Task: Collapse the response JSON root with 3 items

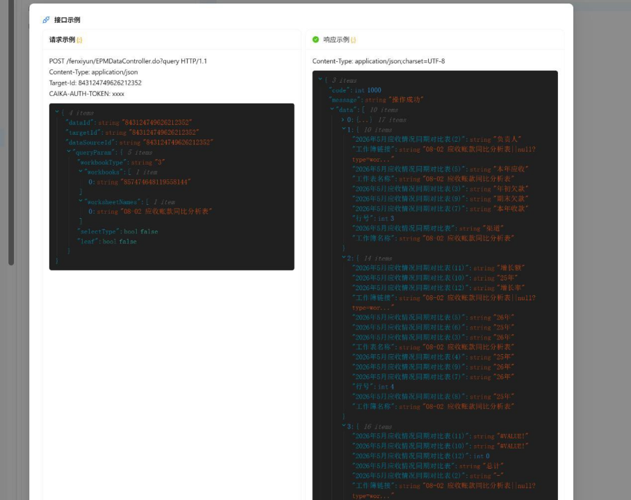Action: [x=320, y=79]
